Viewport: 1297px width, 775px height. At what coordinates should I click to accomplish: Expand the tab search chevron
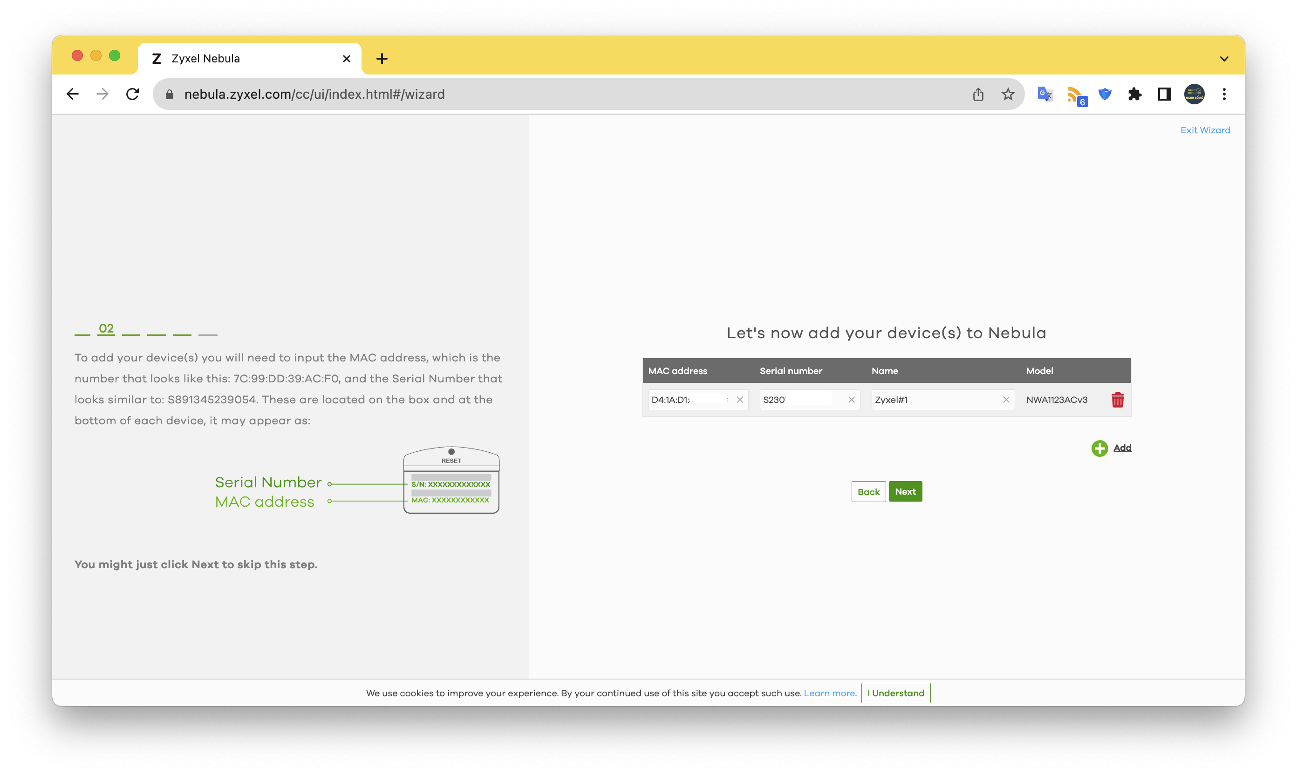coord(1224,59)
